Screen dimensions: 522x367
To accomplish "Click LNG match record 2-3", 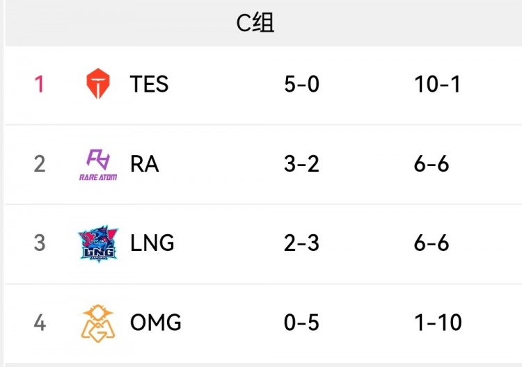I will 301,243.
